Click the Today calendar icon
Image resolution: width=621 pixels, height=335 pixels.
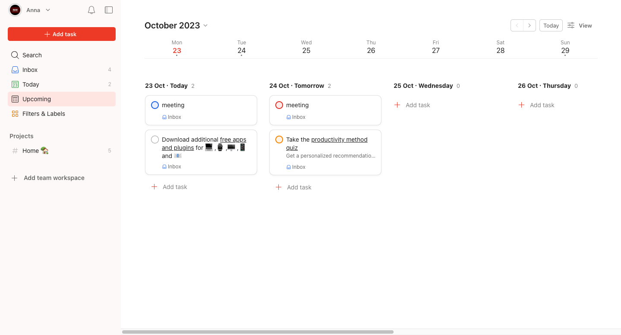pyautogui.click(x=14, y=84)
